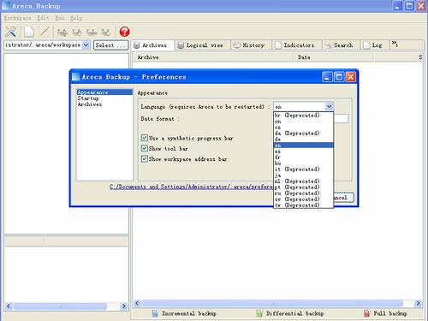
Task: Select Startup in preferences list
Action: (104, 98)
